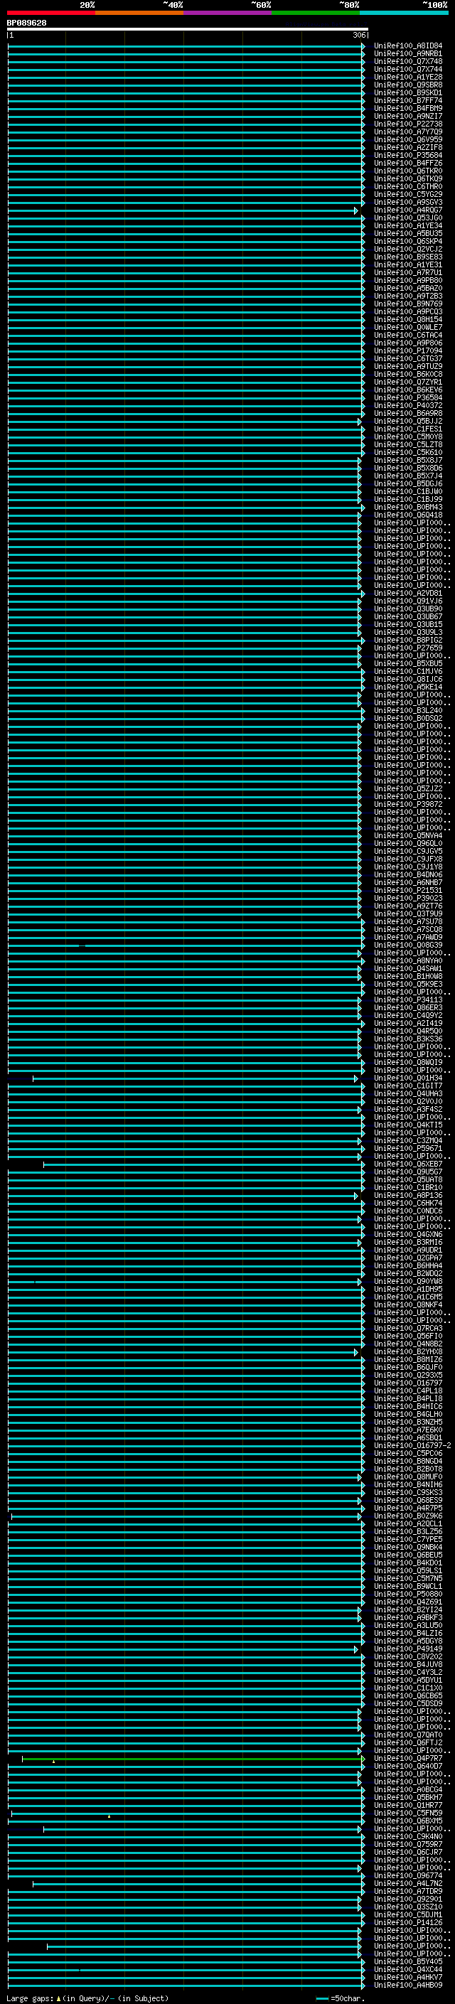
Task: Select hit label UniRef100_C5K610
Action: click(x=407, y=453)
